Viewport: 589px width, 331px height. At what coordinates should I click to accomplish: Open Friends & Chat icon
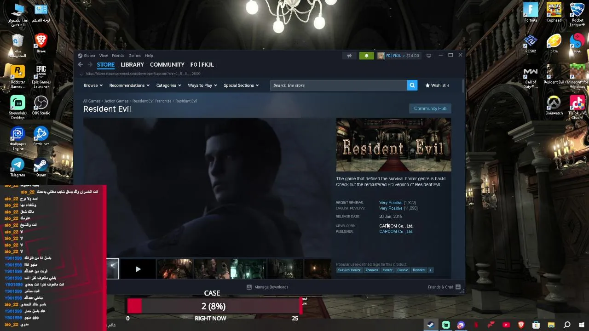pos(458,287)
